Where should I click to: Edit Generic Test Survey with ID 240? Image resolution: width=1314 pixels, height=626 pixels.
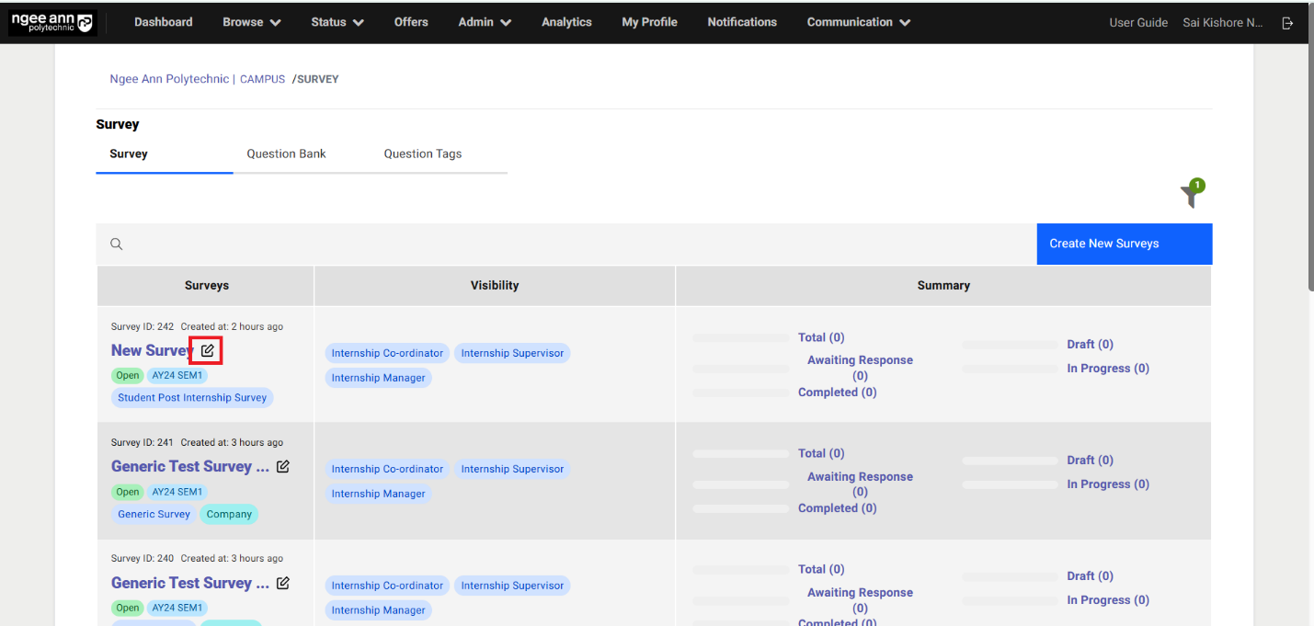click(282, 582)
